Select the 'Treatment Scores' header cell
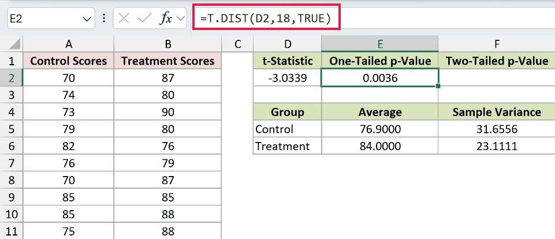The height and width of the screenshot is (239, 555). pyautogui.click(x=168, y=61)
